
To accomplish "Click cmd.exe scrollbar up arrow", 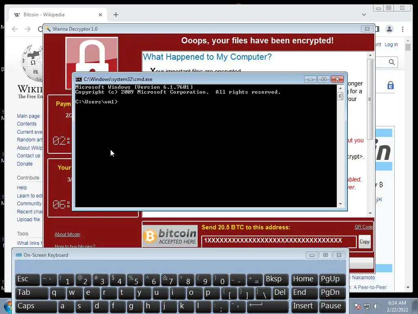I will tap(340, 88).
